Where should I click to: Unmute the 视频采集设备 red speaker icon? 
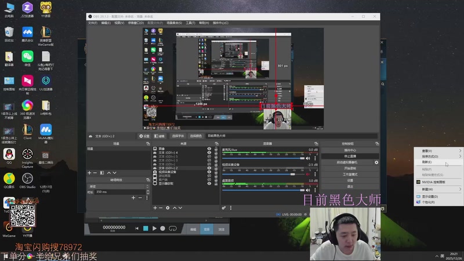(308, 175)
